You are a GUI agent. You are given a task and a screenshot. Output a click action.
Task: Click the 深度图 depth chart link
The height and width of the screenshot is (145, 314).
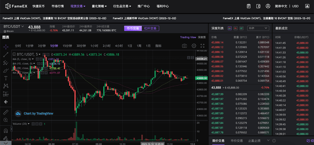202,37
